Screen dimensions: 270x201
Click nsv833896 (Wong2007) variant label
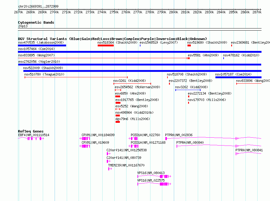(253, 81)
